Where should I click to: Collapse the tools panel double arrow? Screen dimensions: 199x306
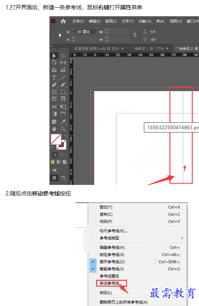[x=51, y=46]
